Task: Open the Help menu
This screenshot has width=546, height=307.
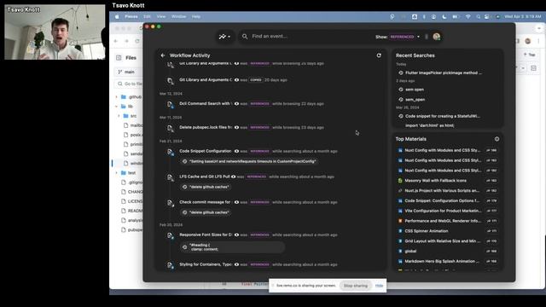Action: pyautogui.click(x=196, y=16)
